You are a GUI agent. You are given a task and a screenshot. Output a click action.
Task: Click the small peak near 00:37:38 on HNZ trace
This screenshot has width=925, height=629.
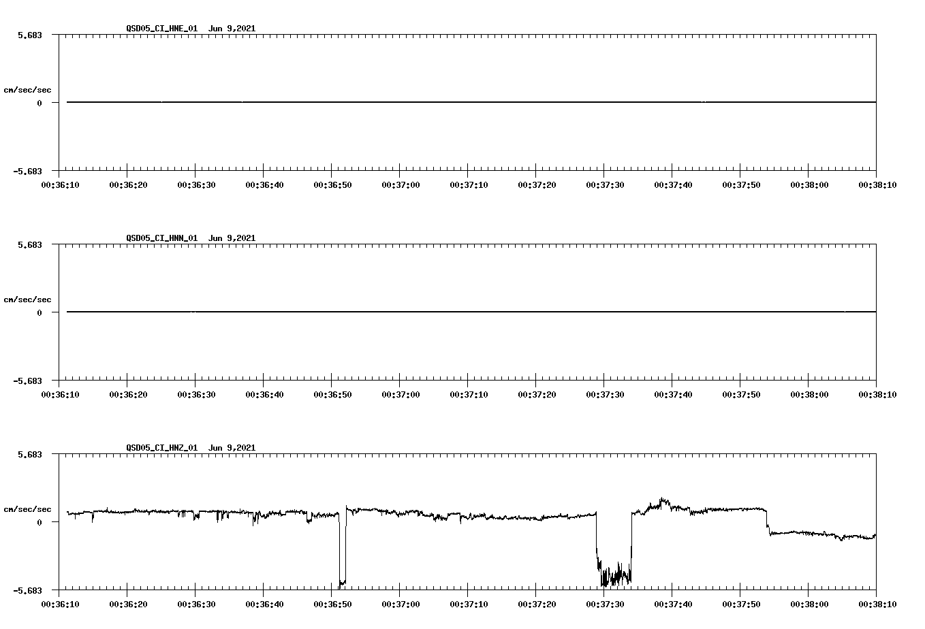[x=661, y=502]
